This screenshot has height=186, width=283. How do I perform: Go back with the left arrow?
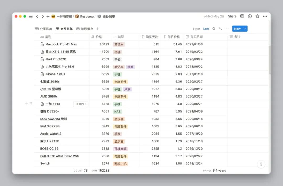37,17
